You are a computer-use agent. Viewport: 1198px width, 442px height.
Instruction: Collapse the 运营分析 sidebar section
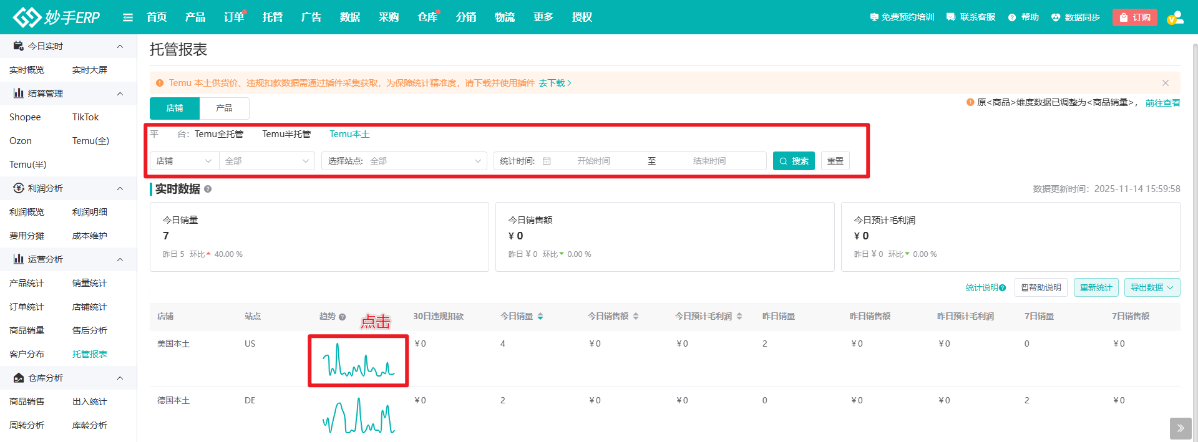[x=120, y=259]
